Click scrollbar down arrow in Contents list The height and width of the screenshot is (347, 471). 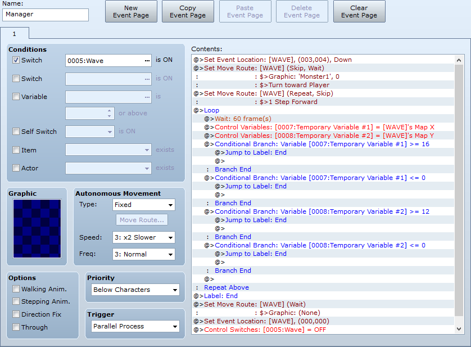pos(459,329)
